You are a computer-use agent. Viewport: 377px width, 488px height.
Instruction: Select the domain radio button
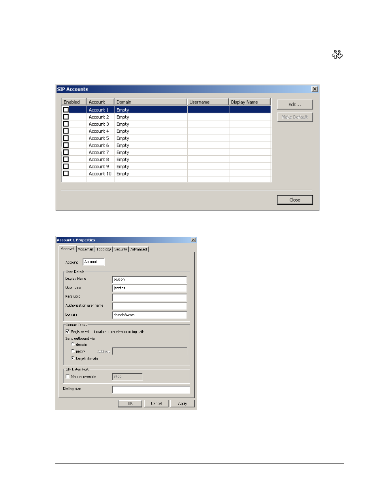pos(72,344)
